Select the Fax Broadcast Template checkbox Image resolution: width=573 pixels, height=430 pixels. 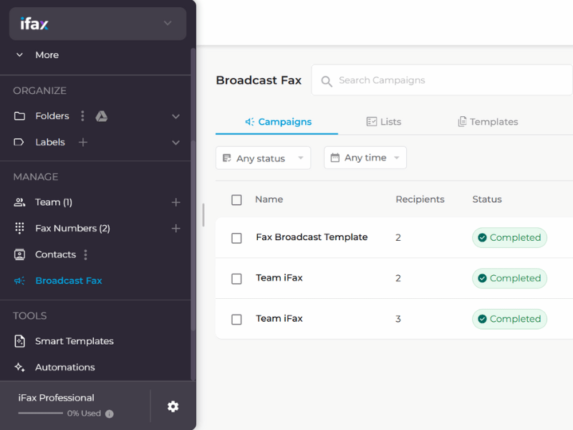click(x=236, y=238)
